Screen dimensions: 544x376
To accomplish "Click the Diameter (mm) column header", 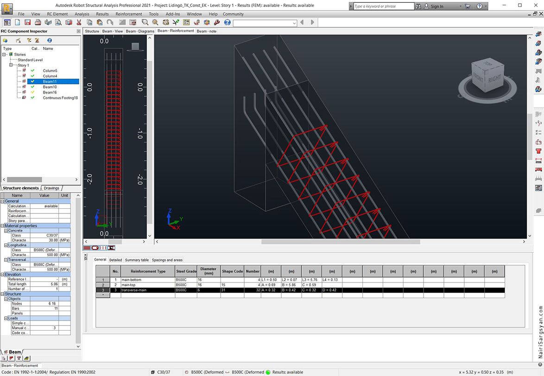I will click(x=208, y=271).
